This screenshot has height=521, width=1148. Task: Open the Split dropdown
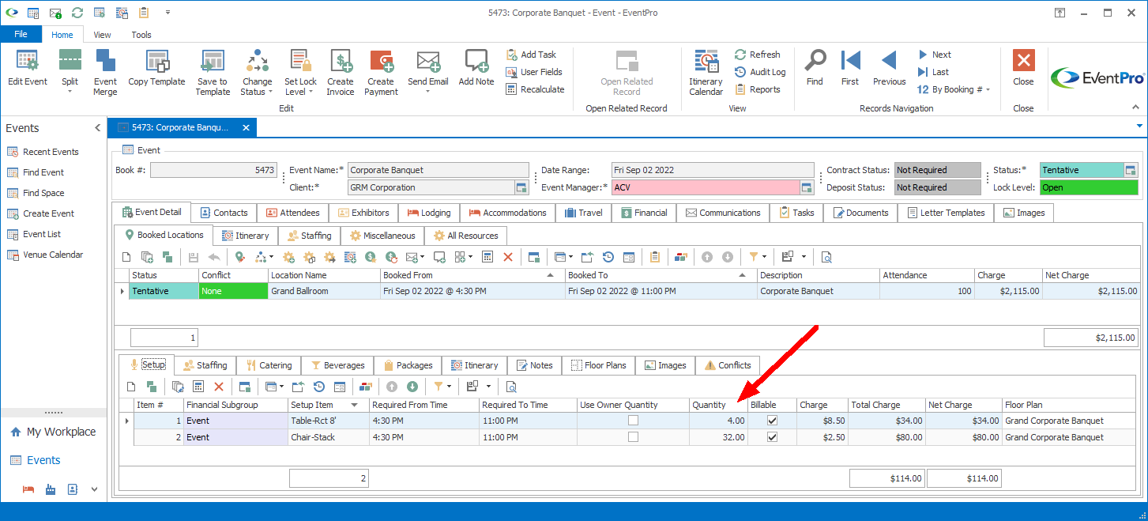pyautogui.click(x=70, y=92)
